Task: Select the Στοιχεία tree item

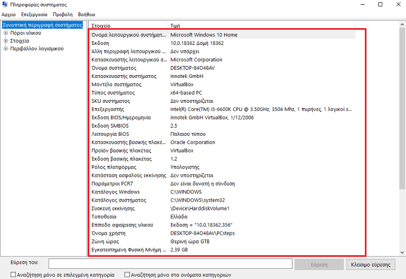Action: tap(19, 41)
